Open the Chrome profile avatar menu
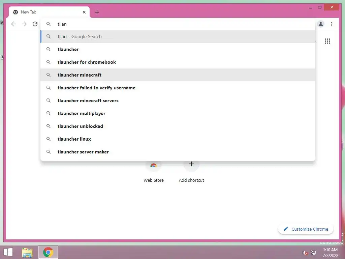Viewport: 345px width, 259px height. tap(321, 24)
